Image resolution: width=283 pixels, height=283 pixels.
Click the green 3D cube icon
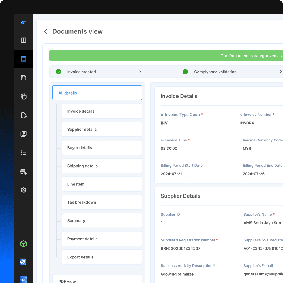click(23, 244)
